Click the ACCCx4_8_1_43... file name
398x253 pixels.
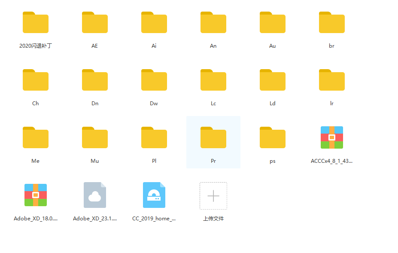pyautogui.click(x=331, y=161)
